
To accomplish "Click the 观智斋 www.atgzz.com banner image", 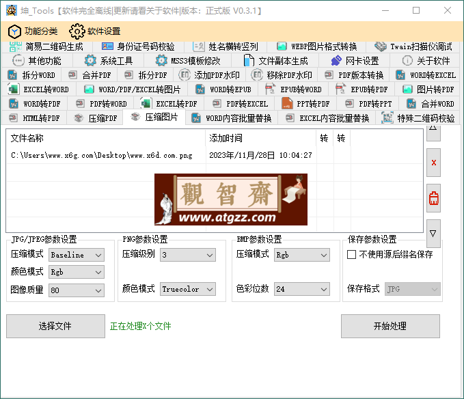I will (231, 199).
